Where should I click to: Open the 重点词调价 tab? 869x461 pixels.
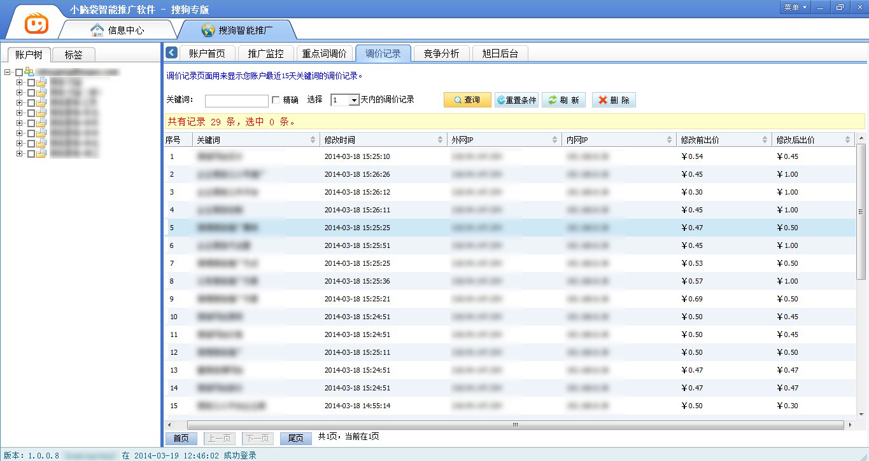pos(325,53)
